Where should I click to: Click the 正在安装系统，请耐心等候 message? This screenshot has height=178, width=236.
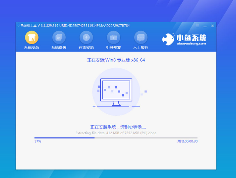coord(118,127)
